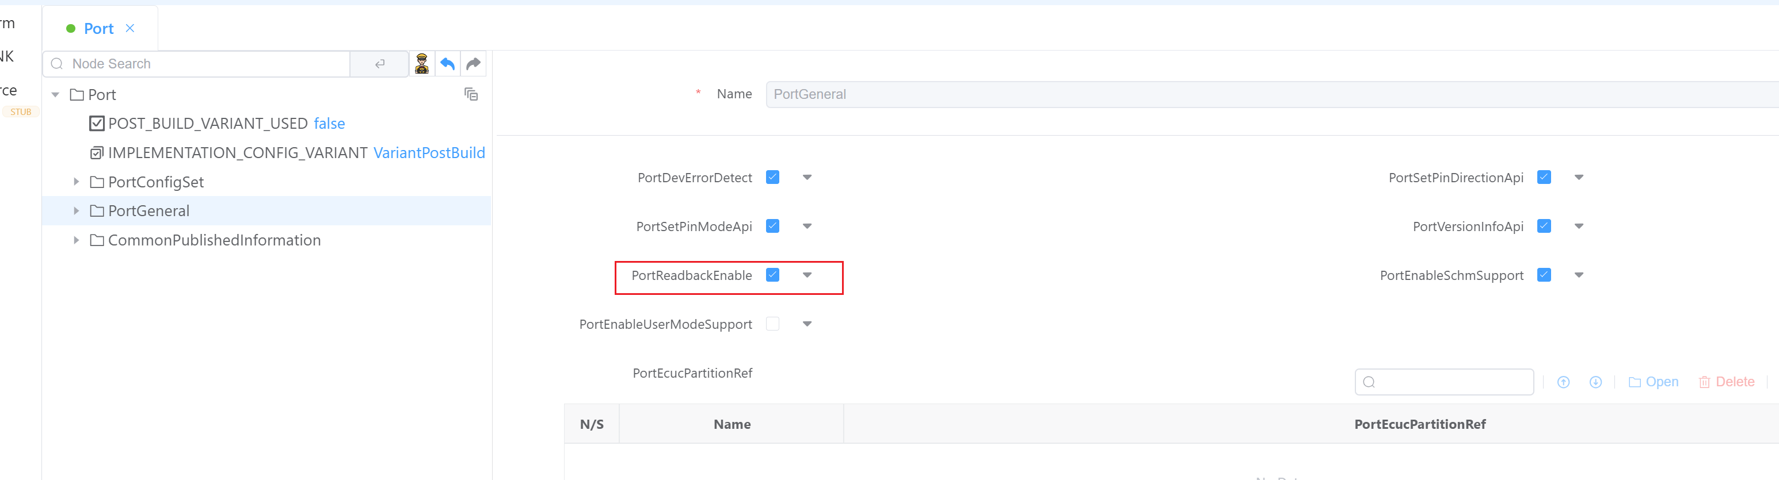
Task: Click the CommonPublishedInformation folder icon
Action: (97, 240)
